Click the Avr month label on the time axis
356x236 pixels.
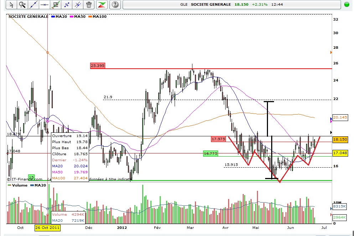pyautogui.click(x=225, y=227)
